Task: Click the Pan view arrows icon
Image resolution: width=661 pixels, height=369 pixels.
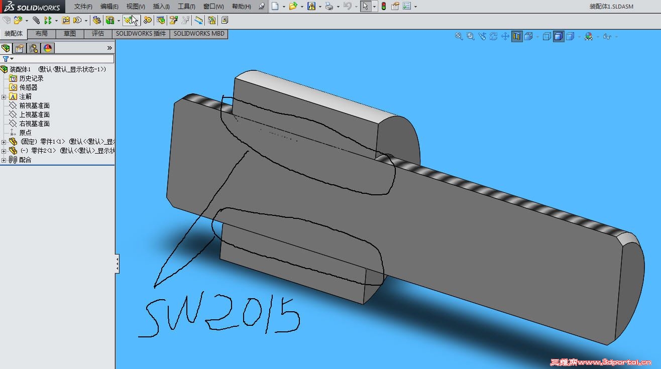Action: pos(505,36)
